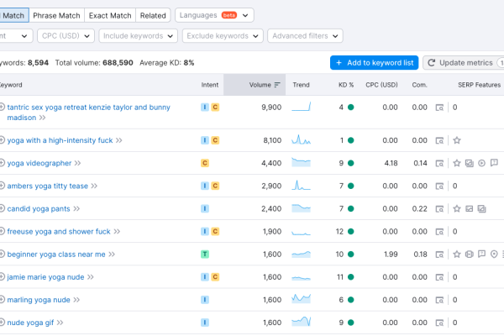Click the Add to keyword list button
Screen dimensions: 504x336
374,63
